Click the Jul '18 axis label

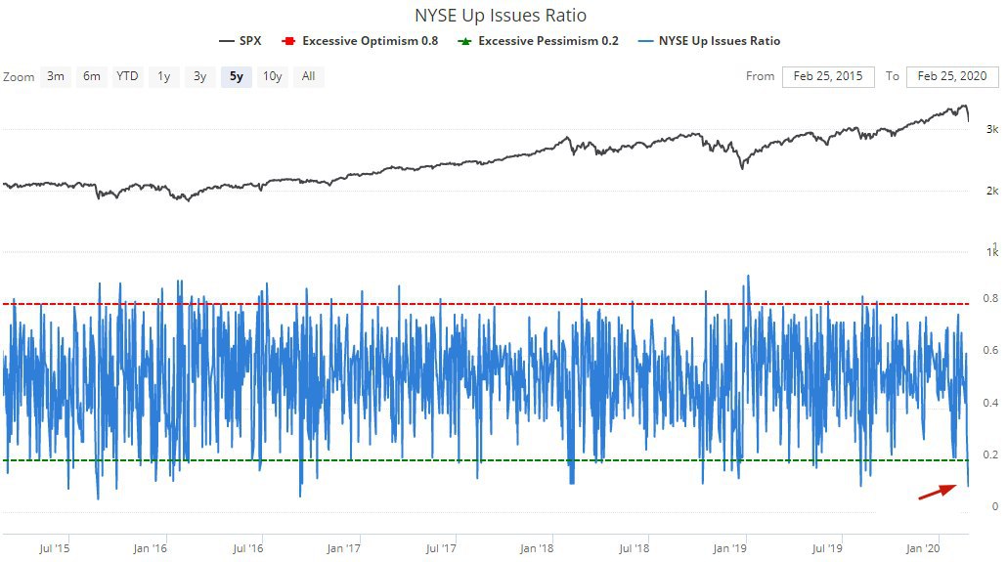tap(634, 548)
